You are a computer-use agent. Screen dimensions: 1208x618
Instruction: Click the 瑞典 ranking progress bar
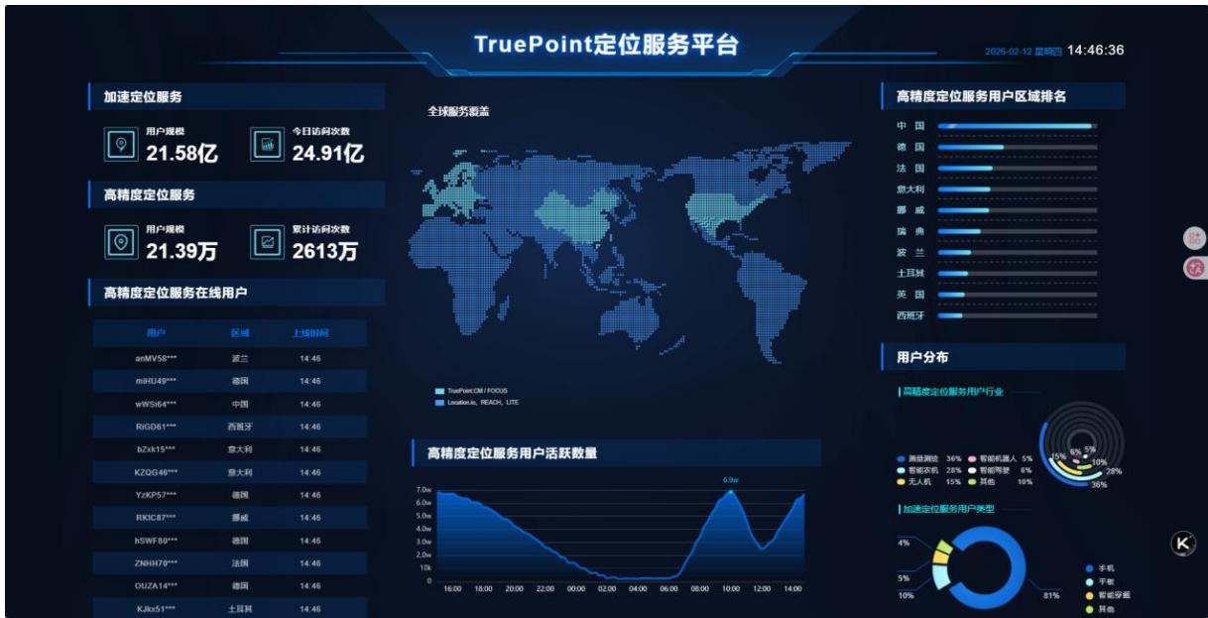tap(1017, 231)
